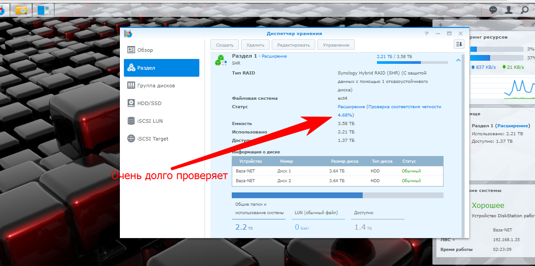The image size is (535, 266).
Task: Open the Управление toolbar menu
Action: pyautogui.click(x=336, y=45)
